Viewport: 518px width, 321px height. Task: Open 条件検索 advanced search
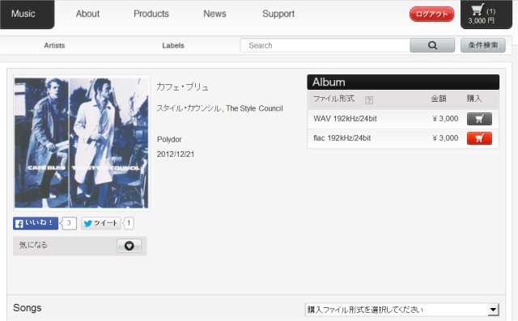pos(483,45)
